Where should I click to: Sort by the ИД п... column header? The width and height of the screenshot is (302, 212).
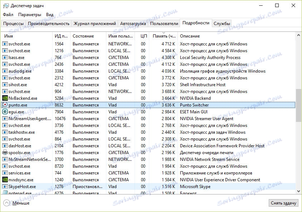61,36
